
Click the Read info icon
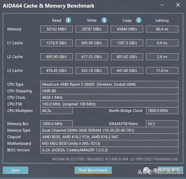pos(68,20)
